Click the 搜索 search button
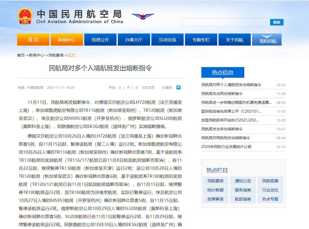Image resolution: width=309 pixels, height=229 pixels. (x=277, y=22)
